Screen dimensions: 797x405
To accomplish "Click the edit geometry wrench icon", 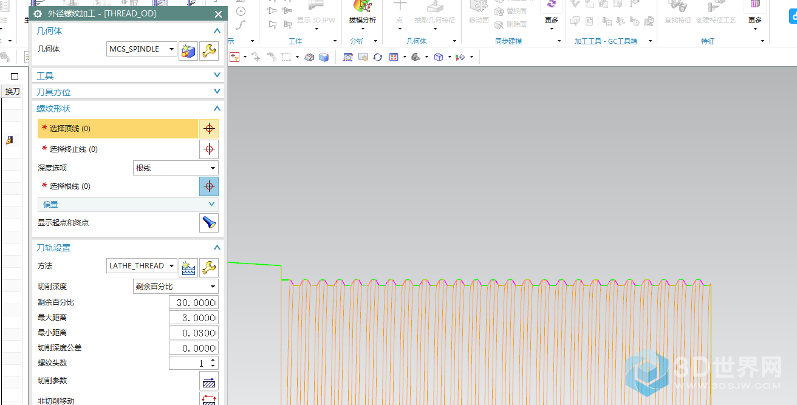I will (x=209, y=51).
